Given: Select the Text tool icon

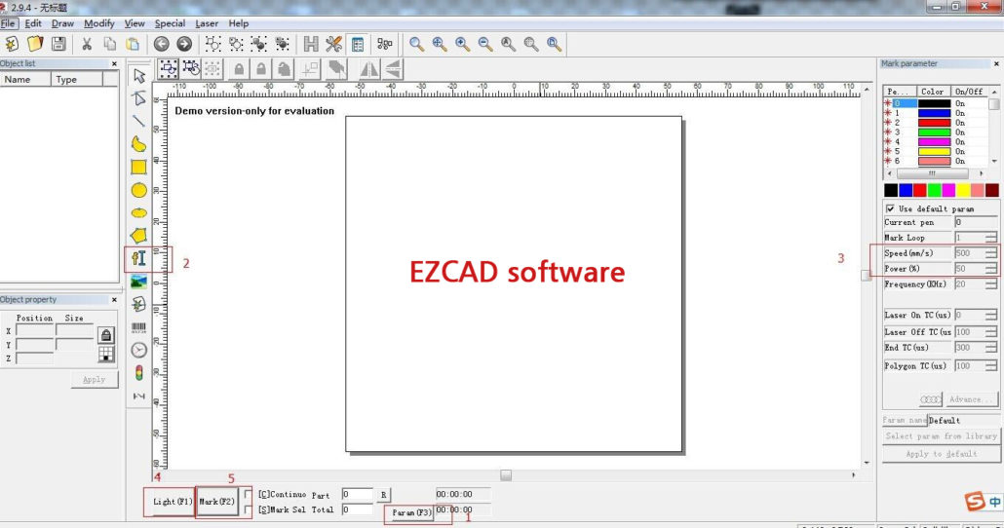Looking at the screenshot, I should [x=139, y=258].
